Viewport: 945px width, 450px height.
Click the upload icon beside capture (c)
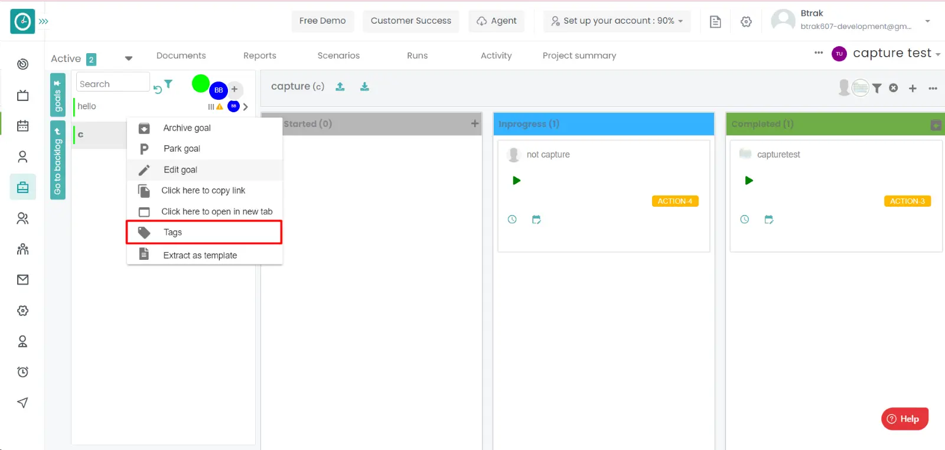[340, 87]
